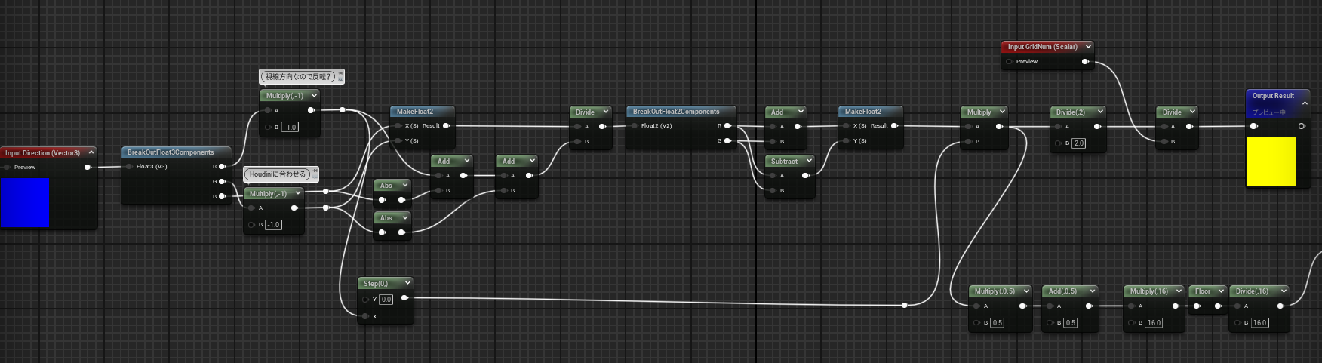The height and width of the screenshot is (363, 1322).
Task: Click the R output pin of BreakOutFloat3Components
Action: pyautogui.click(x=222, y=166)
